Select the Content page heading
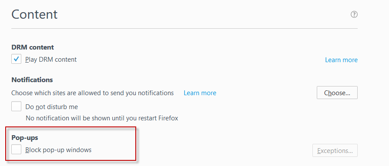 (34, 14)
